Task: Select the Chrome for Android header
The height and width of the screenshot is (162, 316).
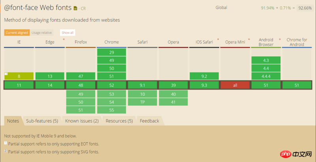Action: point(297,42)
